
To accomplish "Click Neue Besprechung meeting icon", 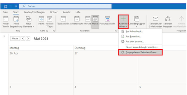I will pos(16,22).
